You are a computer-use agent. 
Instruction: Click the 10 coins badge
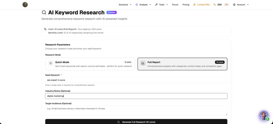click(x=220, y=62)
